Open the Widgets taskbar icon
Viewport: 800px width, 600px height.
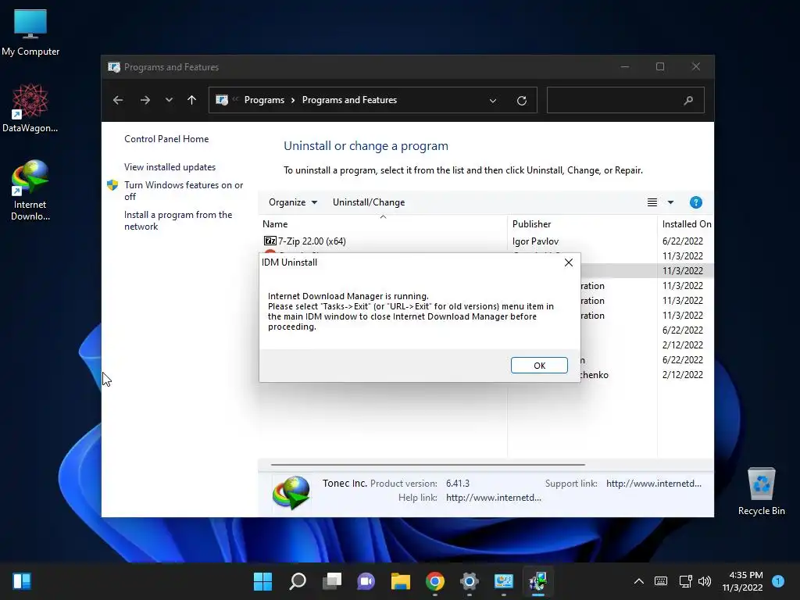tap(22, 581)
